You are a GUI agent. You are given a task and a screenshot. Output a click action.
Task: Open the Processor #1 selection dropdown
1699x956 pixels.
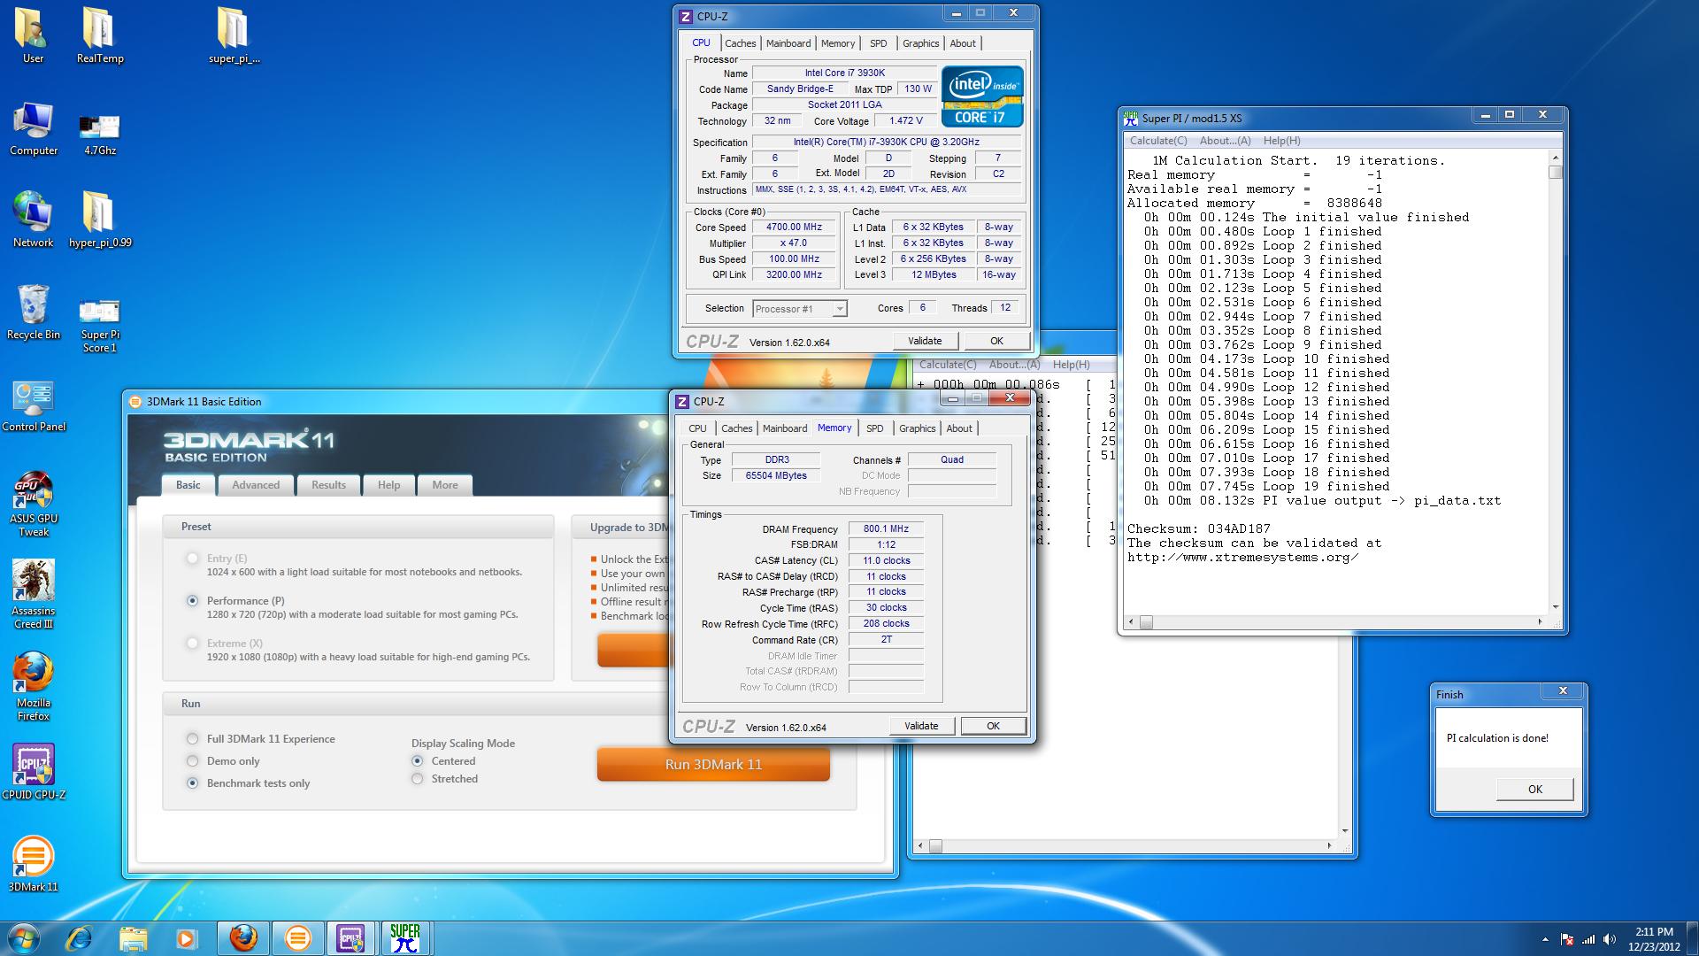tap(800, 309)
